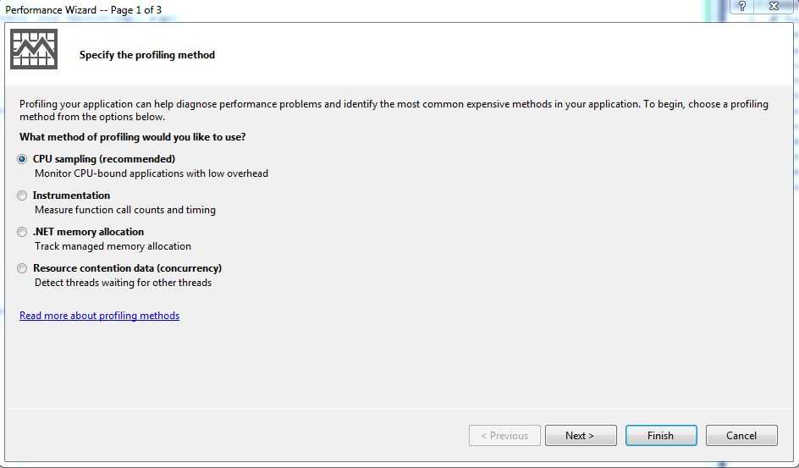Cancel the Performance Wizard
The image size is (799, 468).
pyautogui.click(x=741, y=436)
